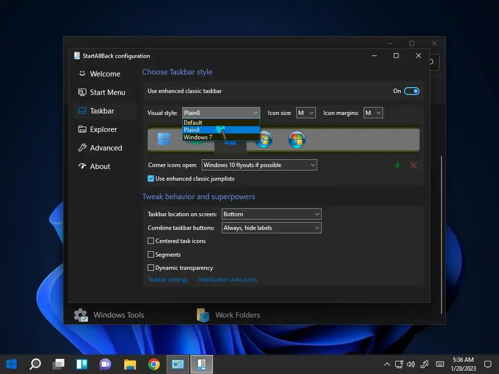Viewport: 499px width, 374px height.
Task: Open the pen menu tray icon
Action: point(424,364)
